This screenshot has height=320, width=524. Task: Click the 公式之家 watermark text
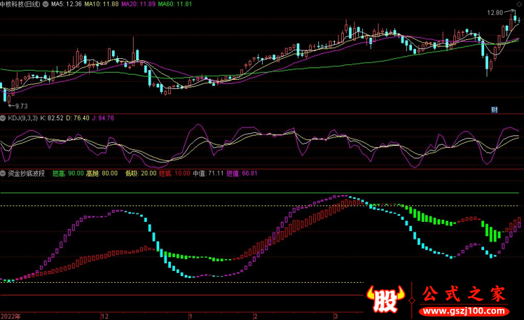click(464, 294)
